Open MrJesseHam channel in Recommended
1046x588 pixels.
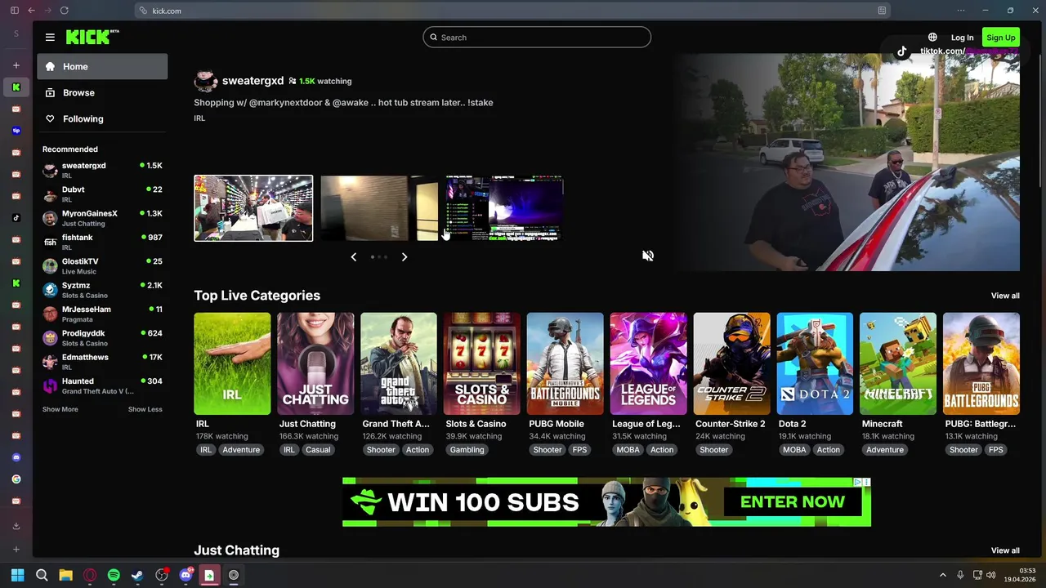[x=102, y=314]
